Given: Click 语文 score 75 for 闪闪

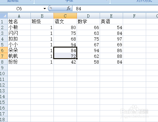Looking at the screenshot, I should (x=65, y=33).
